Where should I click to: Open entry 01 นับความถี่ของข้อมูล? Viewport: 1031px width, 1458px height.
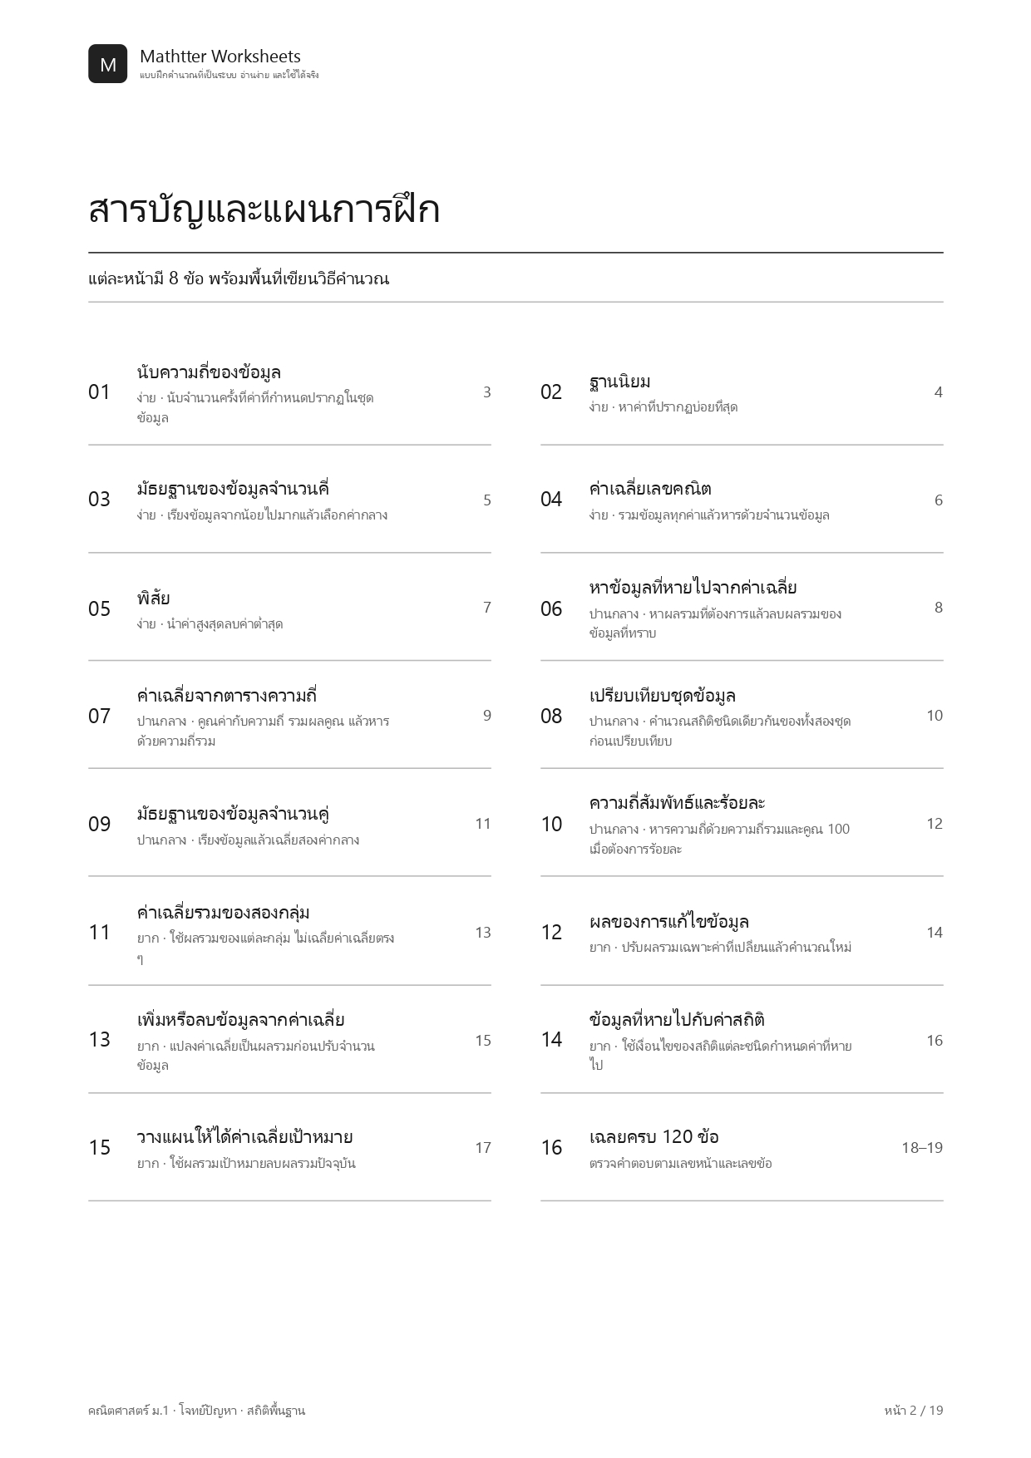tap(289, 392)
